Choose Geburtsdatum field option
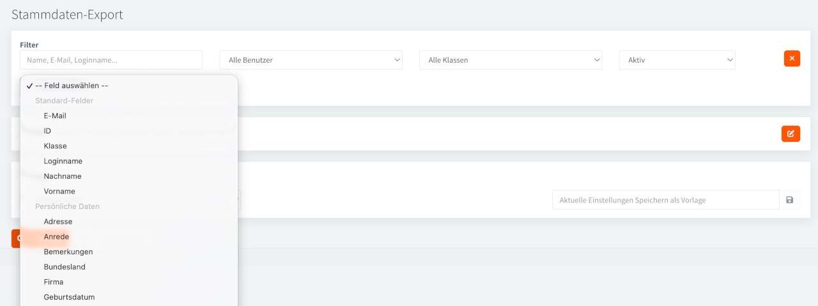Viewport: 818px width, 306px height. tap(69, 297)
